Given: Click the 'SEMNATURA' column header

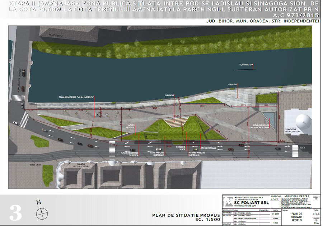Looking at the screenshot, I should 264,210.
